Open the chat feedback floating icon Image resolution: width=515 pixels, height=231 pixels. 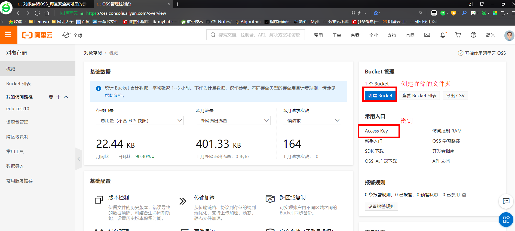point(506,201)
